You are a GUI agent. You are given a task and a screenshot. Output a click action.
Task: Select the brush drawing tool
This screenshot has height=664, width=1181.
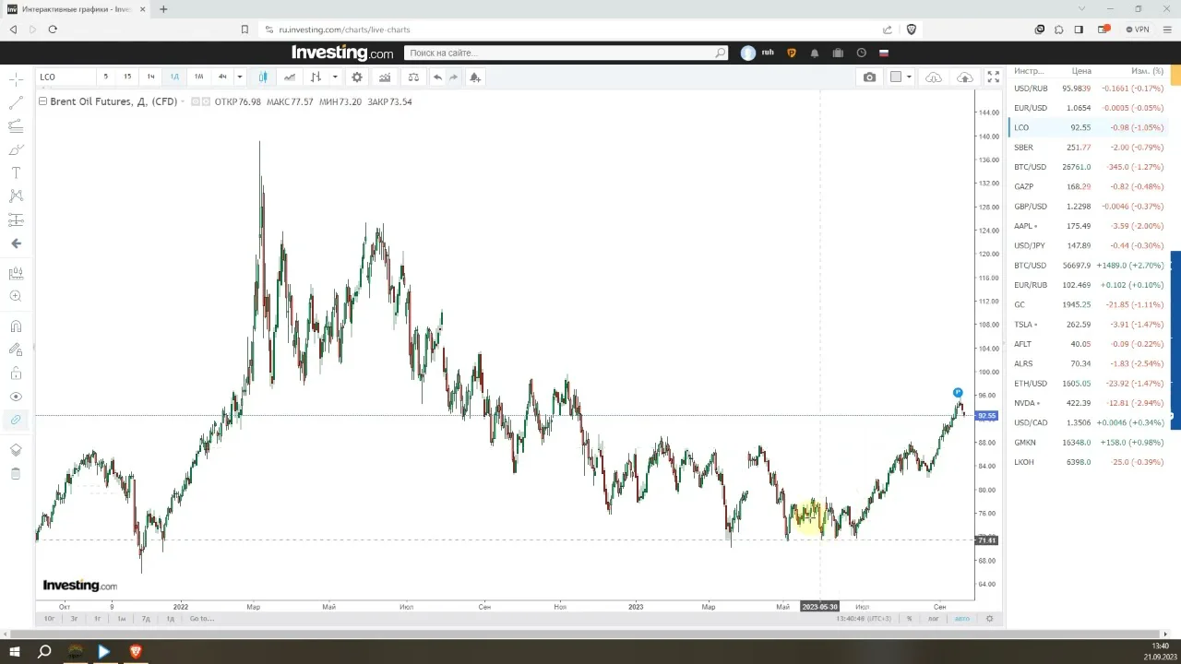16,149
